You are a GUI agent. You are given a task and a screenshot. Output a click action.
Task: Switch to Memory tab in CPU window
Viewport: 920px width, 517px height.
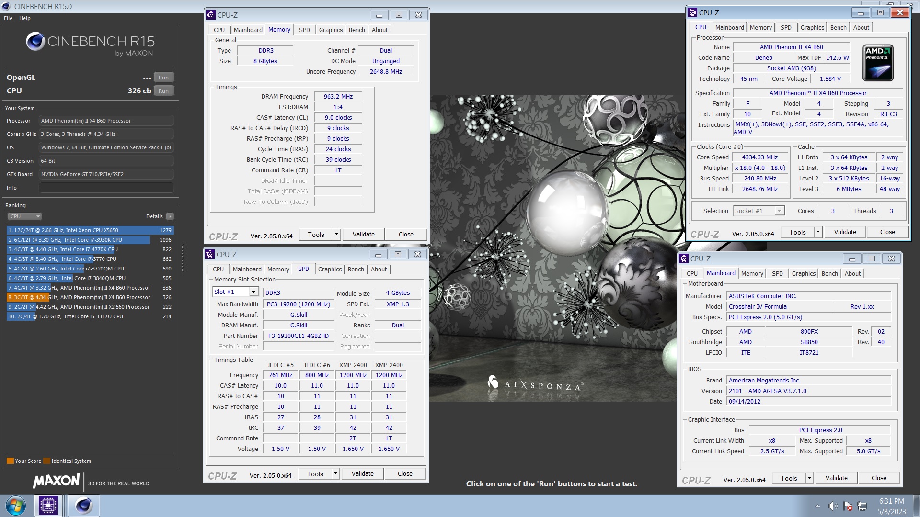pos(761,27)
